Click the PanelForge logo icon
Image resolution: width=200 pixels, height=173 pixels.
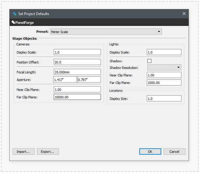13,22
